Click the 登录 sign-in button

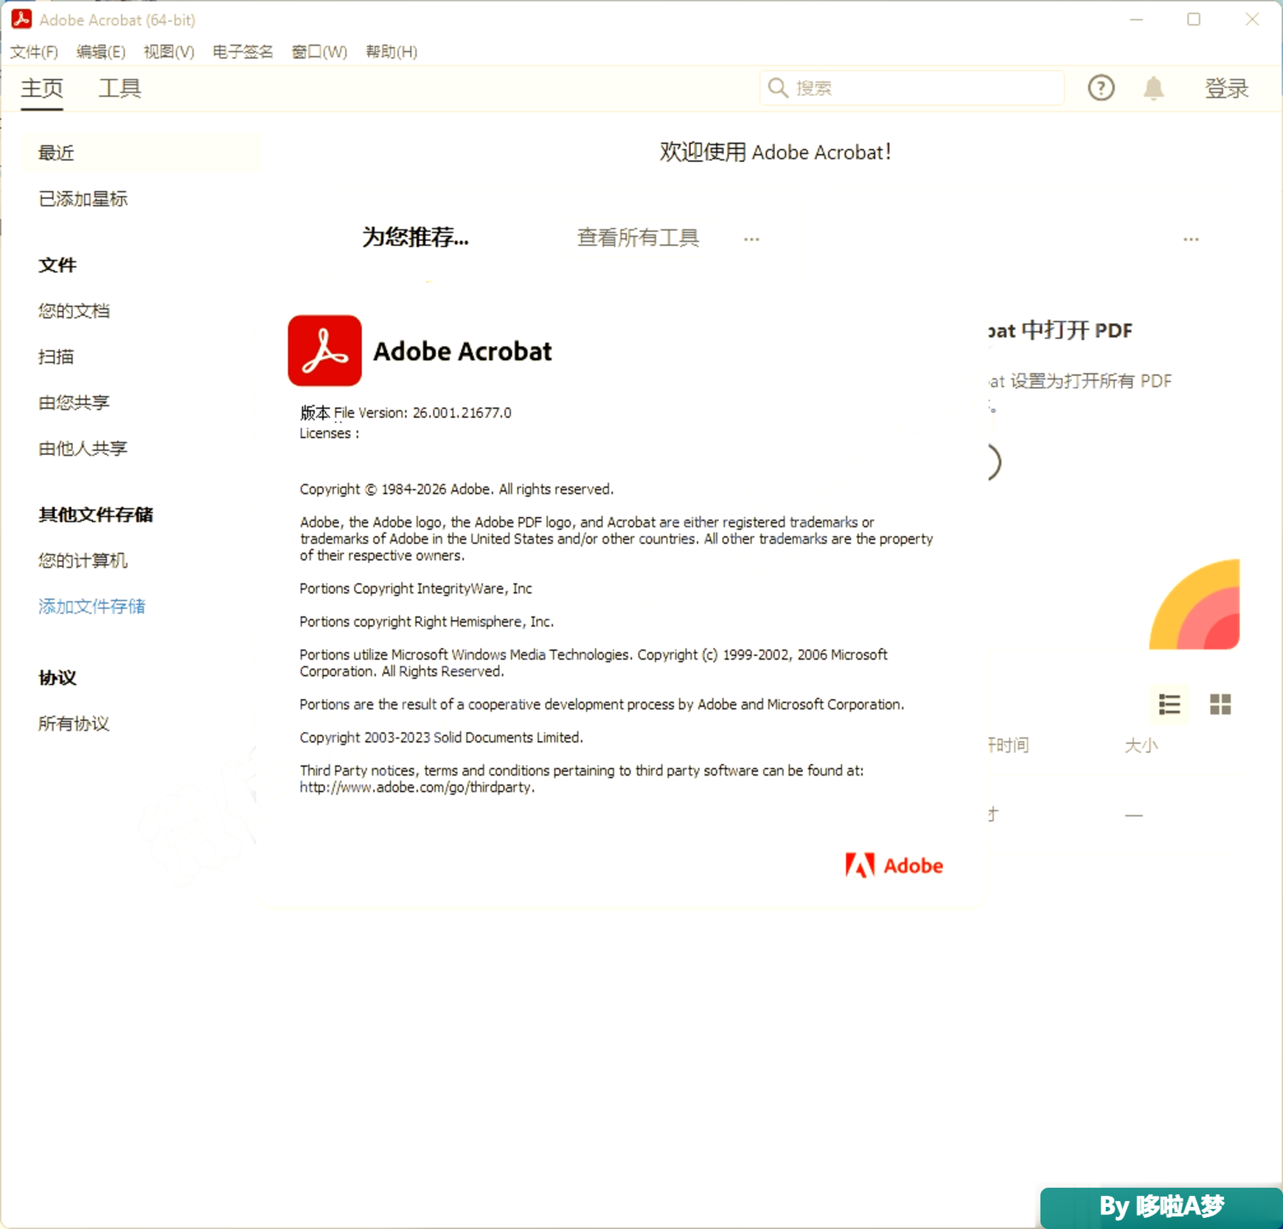click(1226, 88)
